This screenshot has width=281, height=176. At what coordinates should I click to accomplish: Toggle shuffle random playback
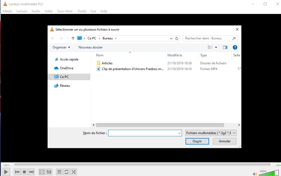[x=74, y=172]
